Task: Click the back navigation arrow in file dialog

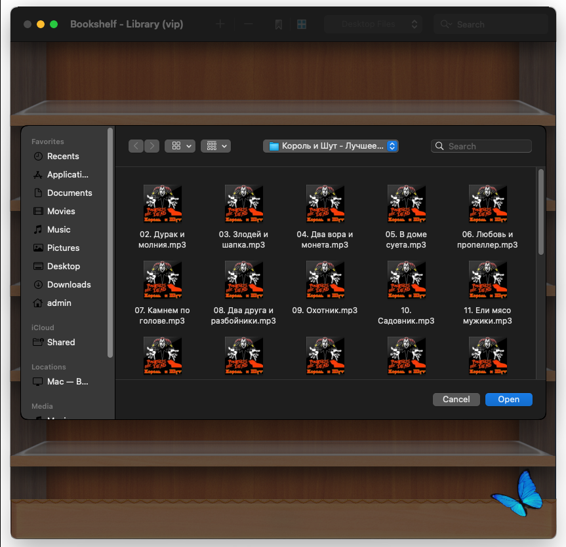Action: (x=136, y=146)
